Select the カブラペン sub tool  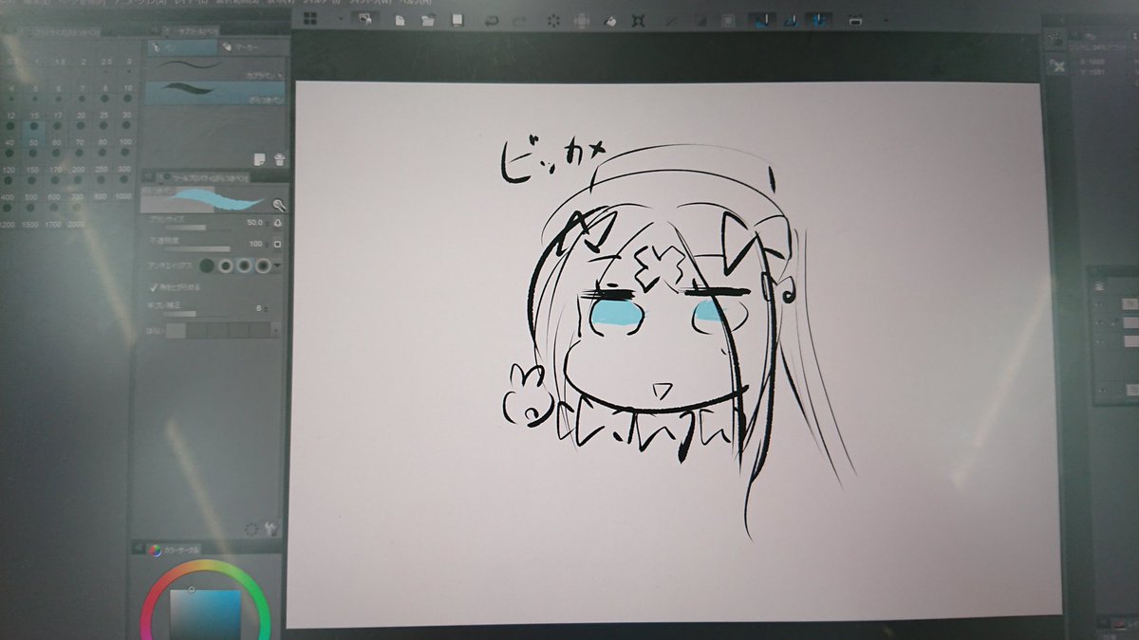click(x=215, y=67)
